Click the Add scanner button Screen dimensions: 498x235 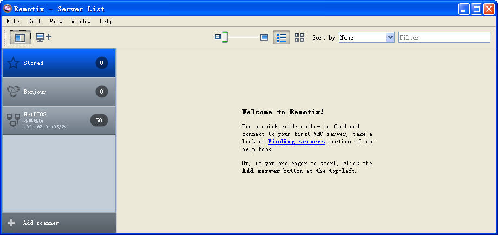point(59,223)
